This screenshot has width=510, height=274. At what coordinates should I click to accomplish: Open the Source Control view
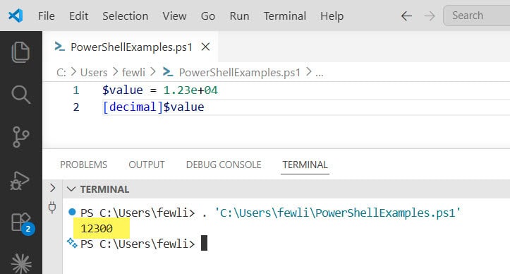point(21,137)
